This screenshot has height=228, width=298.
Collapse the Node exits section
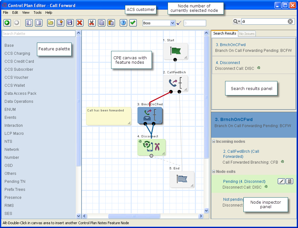pyautogui.click(x=214, y=172)
